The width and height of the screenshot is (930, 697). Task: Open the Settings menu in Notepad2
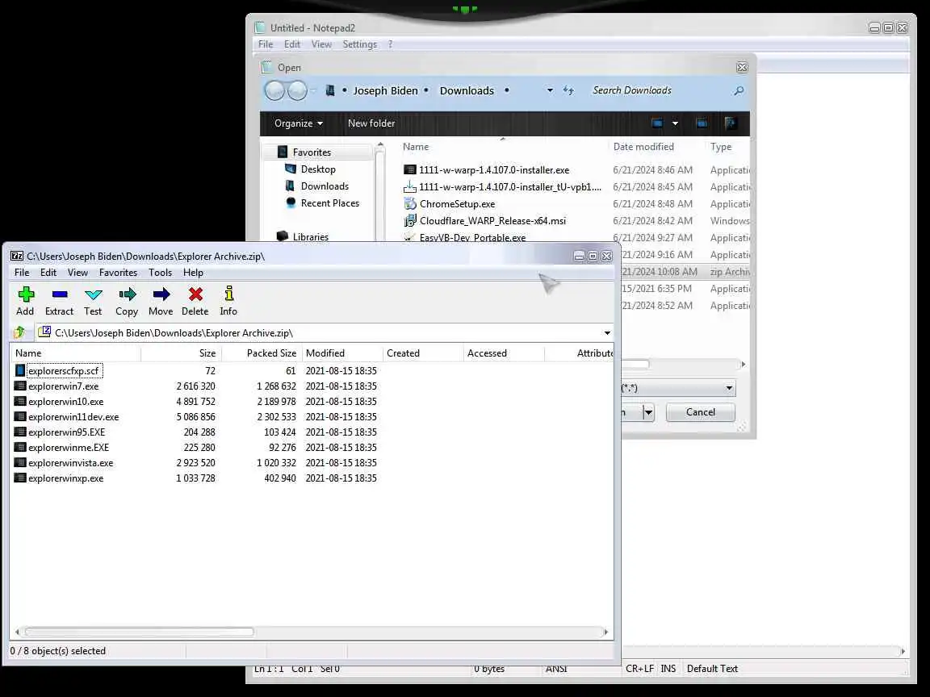click(359, 44)
